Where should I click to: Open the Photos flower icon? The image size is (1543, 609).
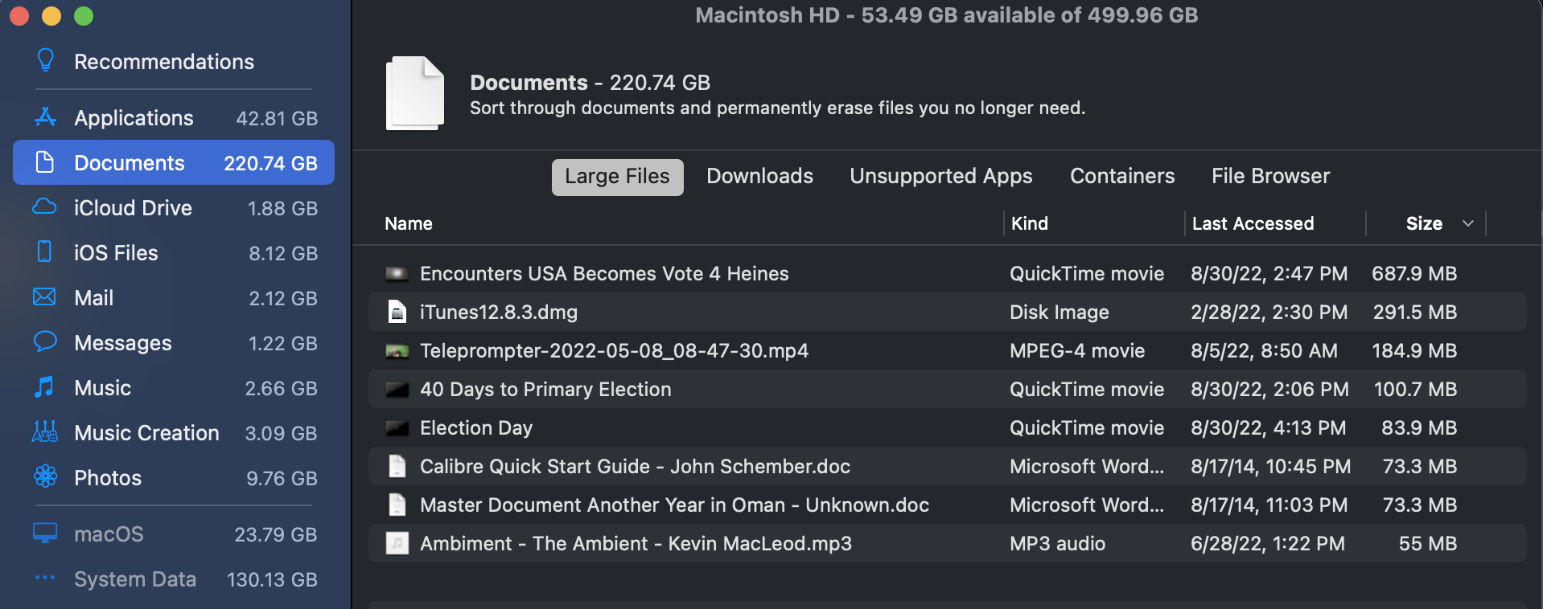click(45, 477)
